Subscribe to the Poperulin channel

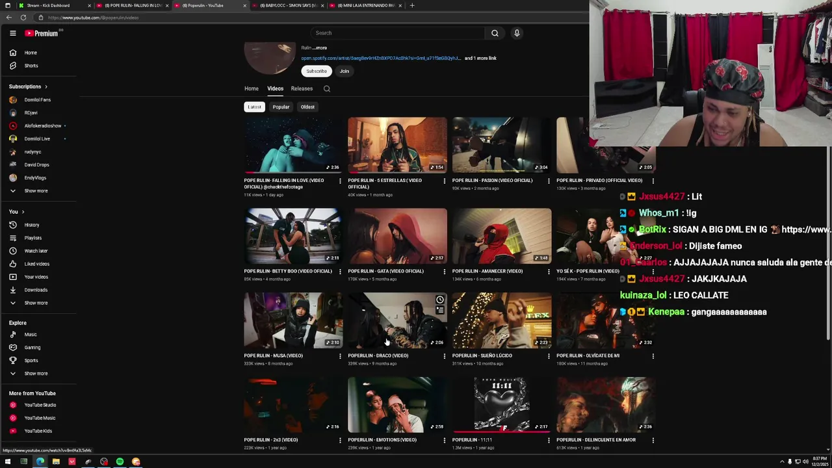(317, 71)
